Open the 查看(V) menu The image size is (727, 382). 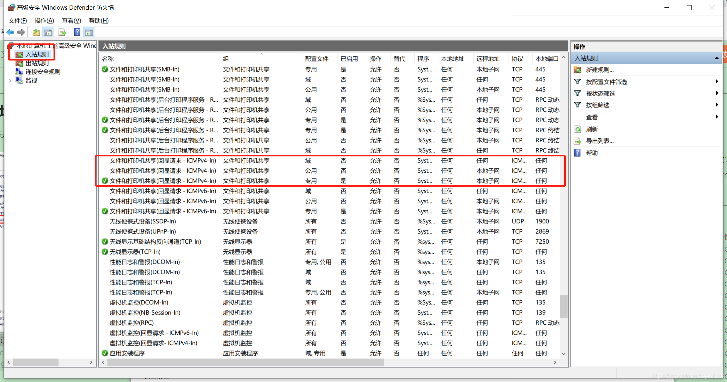[x=71, y=21]
